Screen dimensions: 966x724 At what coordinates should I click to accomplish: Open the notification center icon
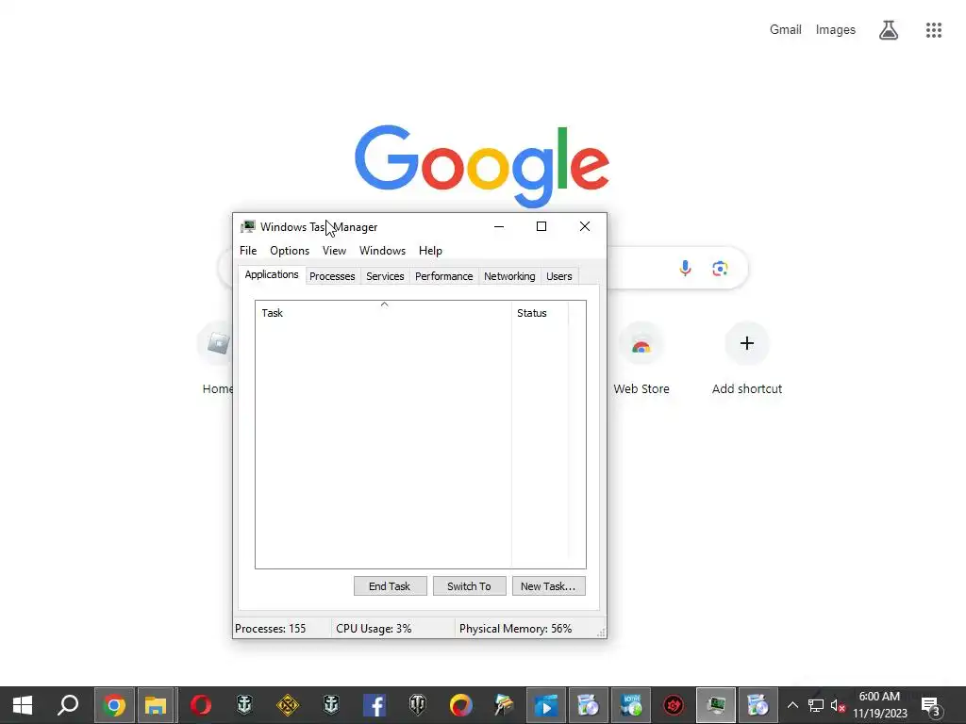point(930,706)
